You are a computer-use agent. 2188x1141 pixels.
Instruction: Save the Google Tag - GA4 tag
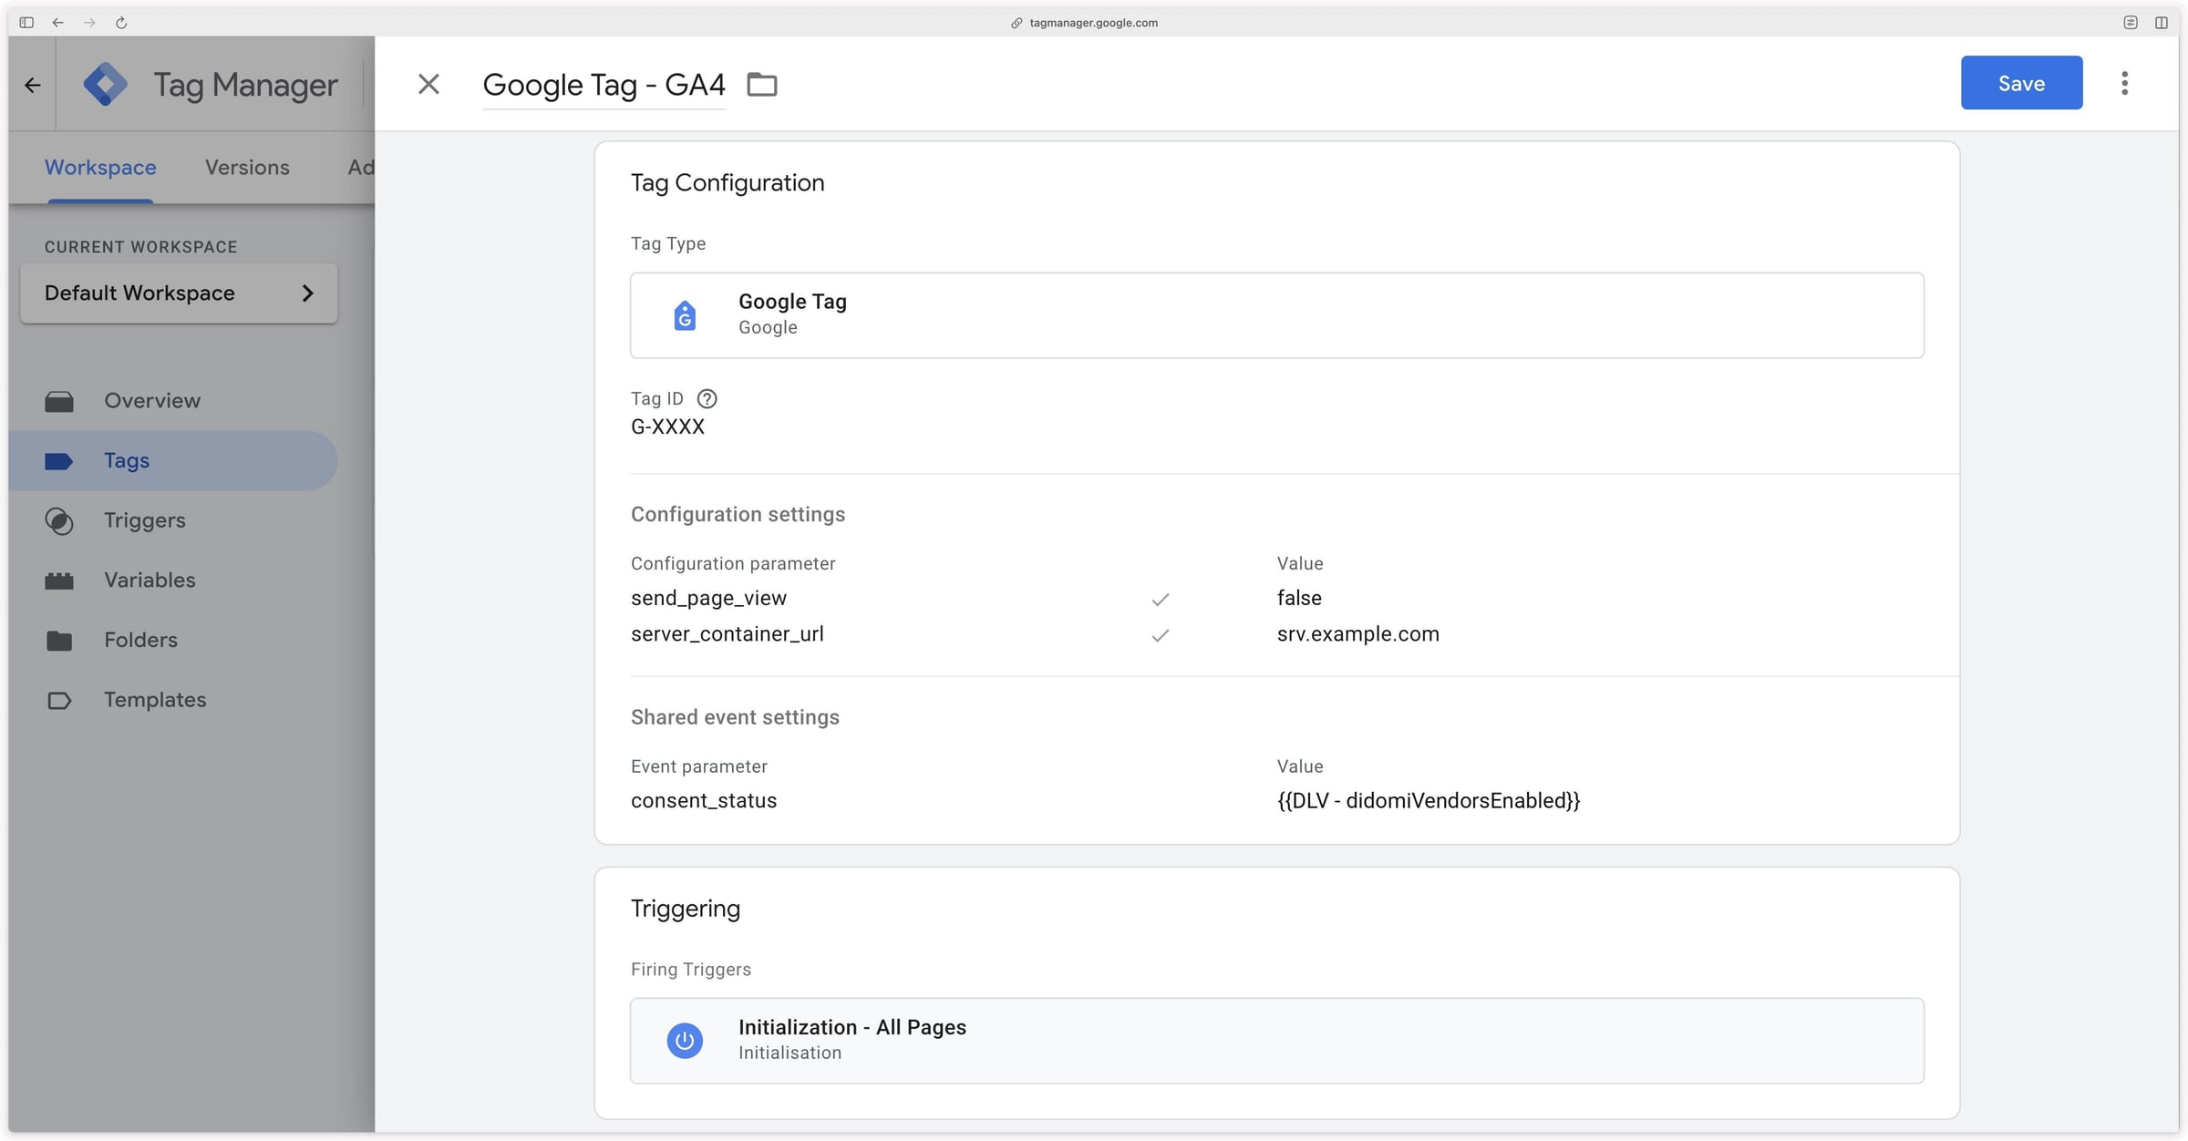tap(2021, 83)
